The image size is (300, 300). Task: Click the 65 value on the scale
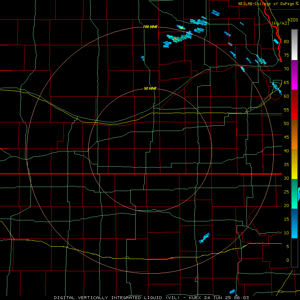[x=286, y=83]
